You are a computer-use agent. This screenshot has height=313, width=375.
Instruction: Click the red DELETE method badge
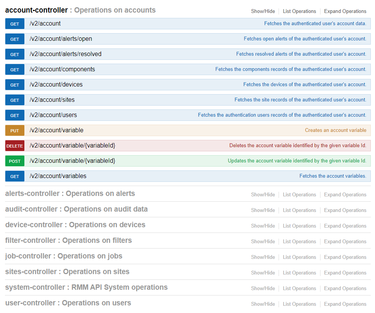coord(14,146)
